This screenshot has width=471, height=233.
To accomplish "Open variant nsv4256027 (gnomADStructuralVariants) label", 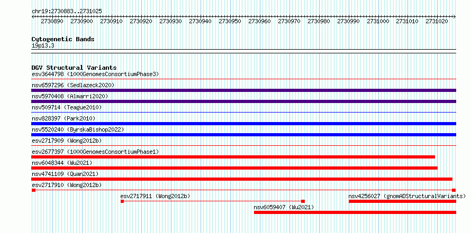I will point(407,196).
